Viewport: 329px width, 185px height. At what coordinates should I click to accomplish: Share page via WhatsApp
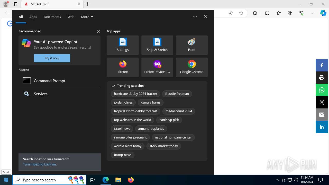pos(322,90)
